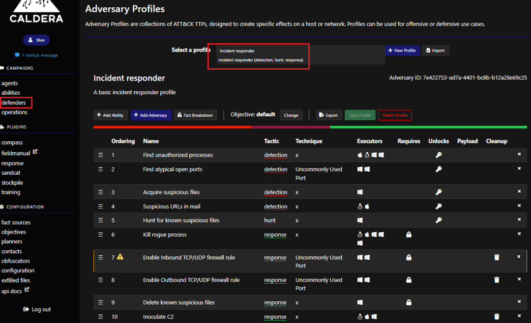Screen dimensions: 531x323
Task: Open the fieldmanual external link icon
Action: [35, 152]
